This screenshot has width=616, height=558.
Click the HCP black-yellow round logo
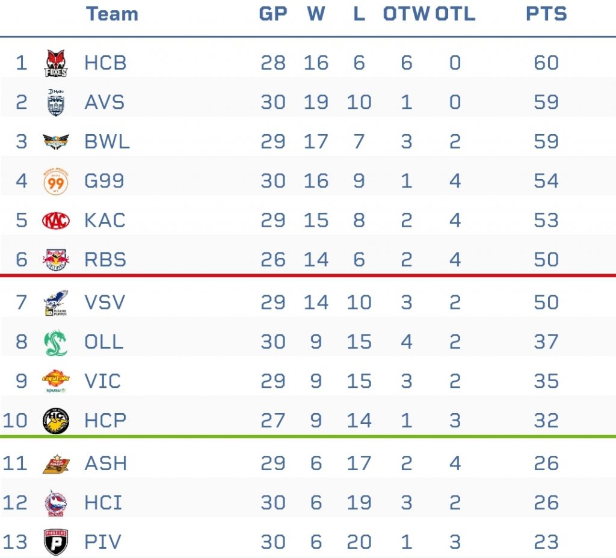coord(56,420)
